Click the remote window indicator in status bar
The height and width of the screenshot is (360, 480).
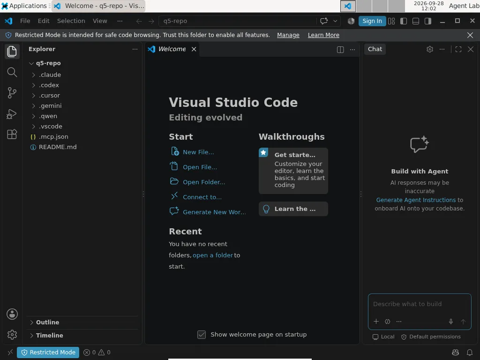pos(10,352)
